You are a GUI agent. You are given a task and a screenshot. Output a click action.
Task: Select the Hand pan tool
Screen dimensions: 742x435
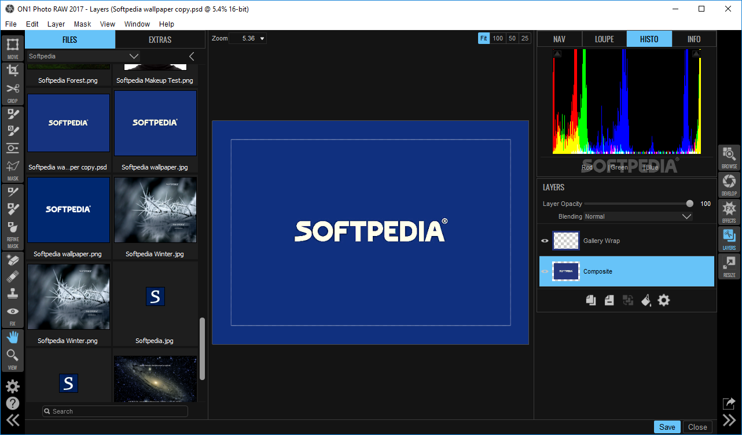click(13, 337)
